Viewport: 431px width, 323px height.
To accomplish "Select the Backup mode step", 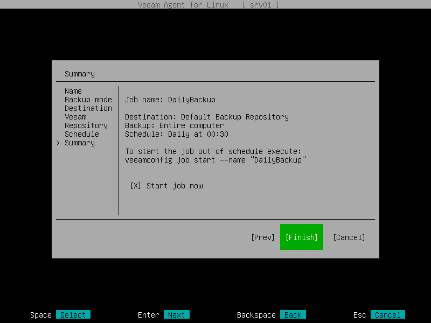I will pos(88,100).
